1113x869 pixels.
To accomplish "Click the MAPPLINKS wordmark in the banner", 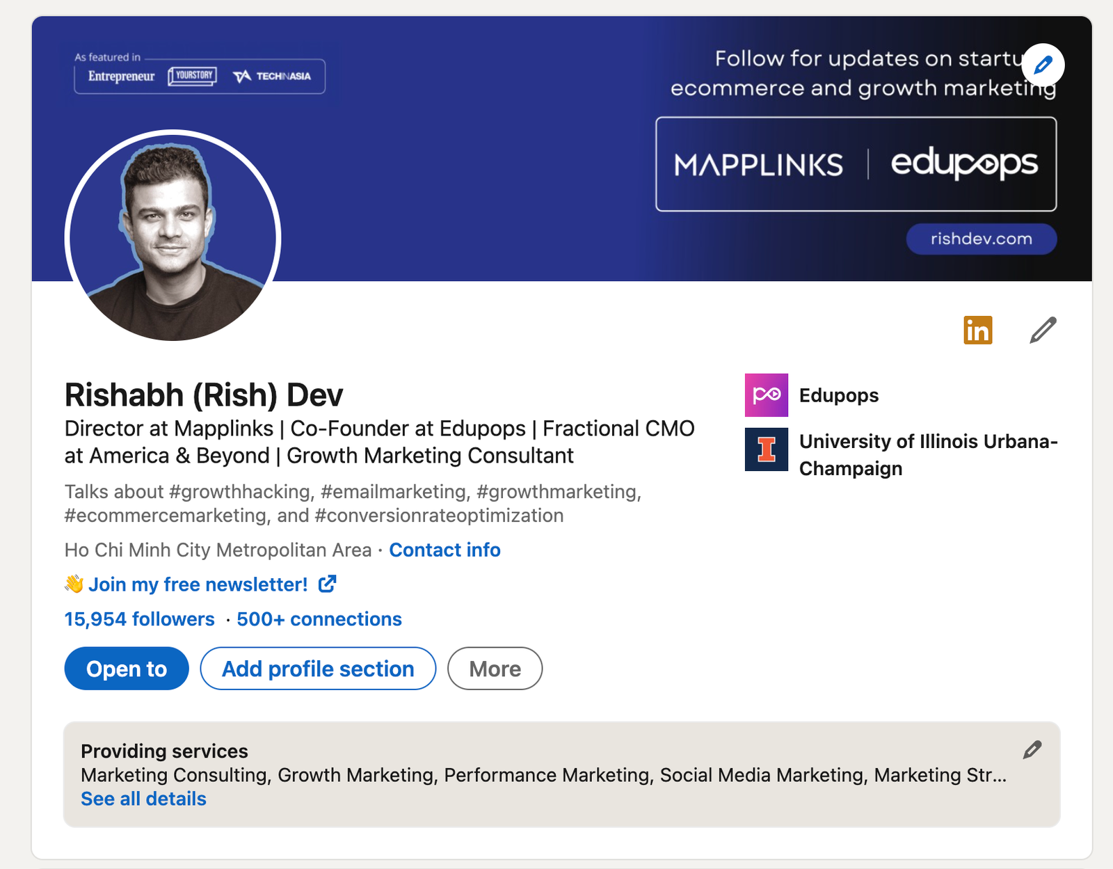I will 758,165.
